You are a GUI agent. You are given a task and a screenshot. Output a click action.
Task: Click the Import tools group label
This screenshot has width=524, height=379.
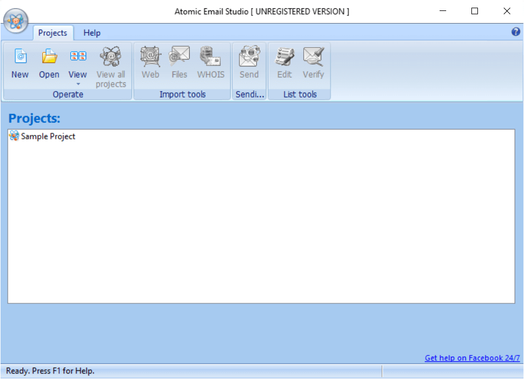(x=183, y=94)
